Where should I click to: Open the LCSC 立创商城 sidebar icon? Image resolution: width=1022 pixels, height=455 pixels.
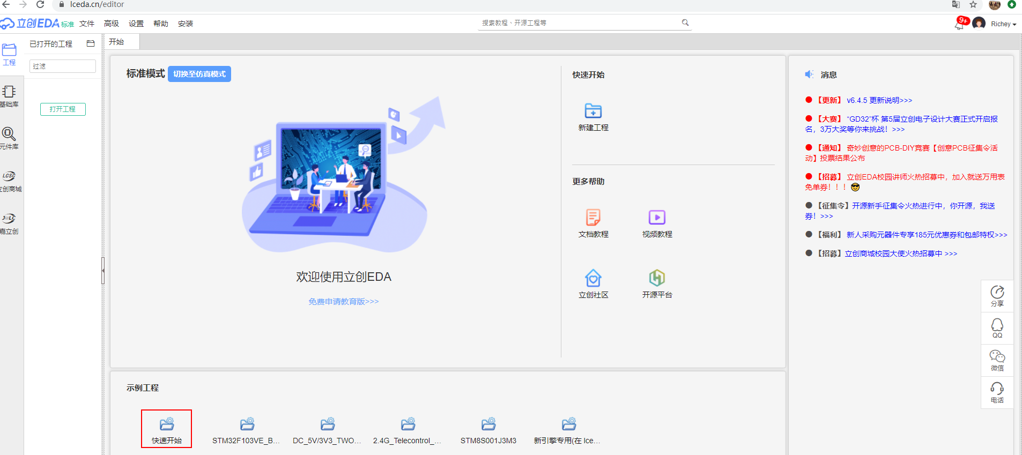tap(10, 181)
